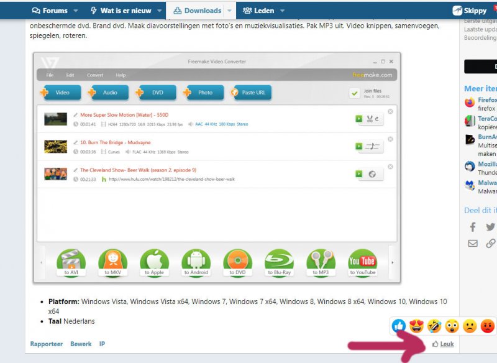Click the Bewerk link
497x363 pixels.
click(x=81, y=344)
